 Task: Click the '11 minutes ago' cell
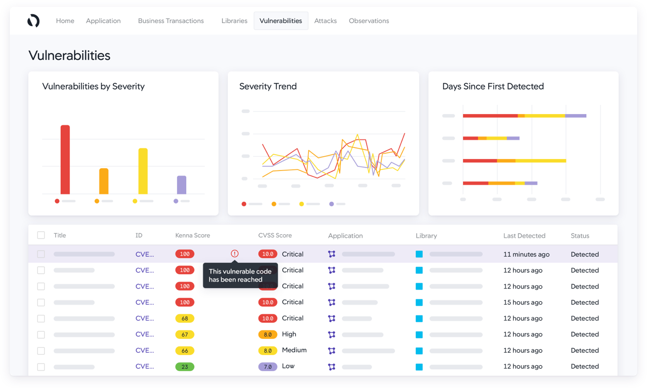pyautogui.click(x=526, y=254)
